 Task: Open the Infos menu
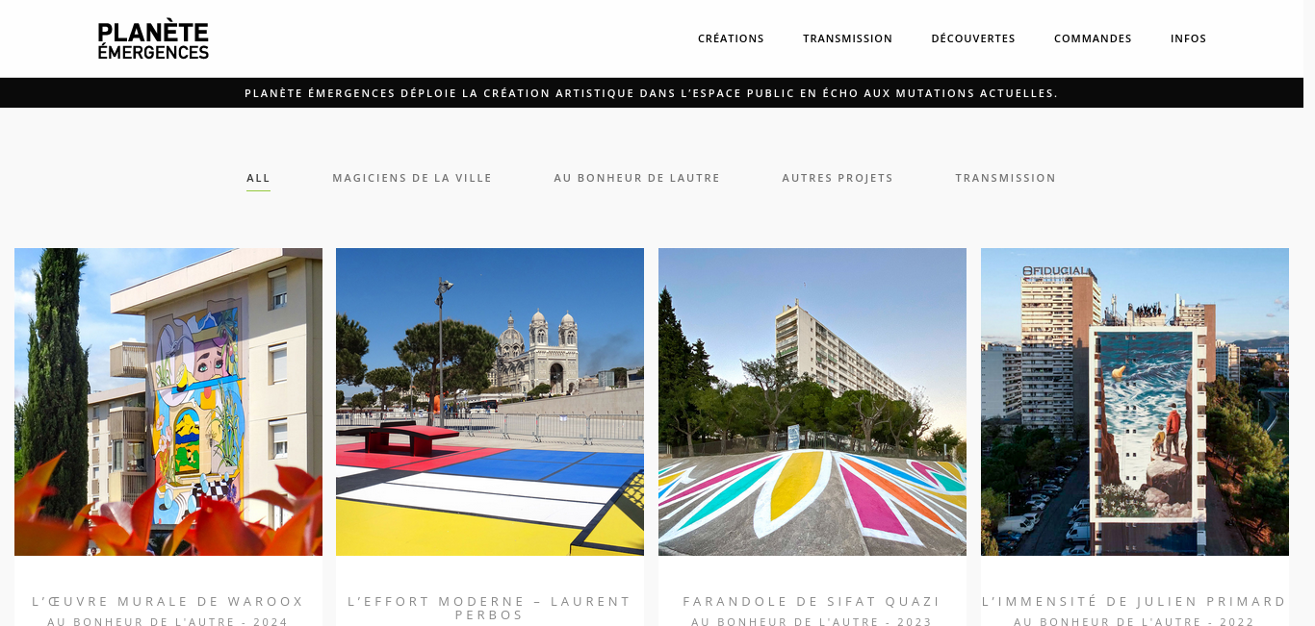[x=1188, y=38]
